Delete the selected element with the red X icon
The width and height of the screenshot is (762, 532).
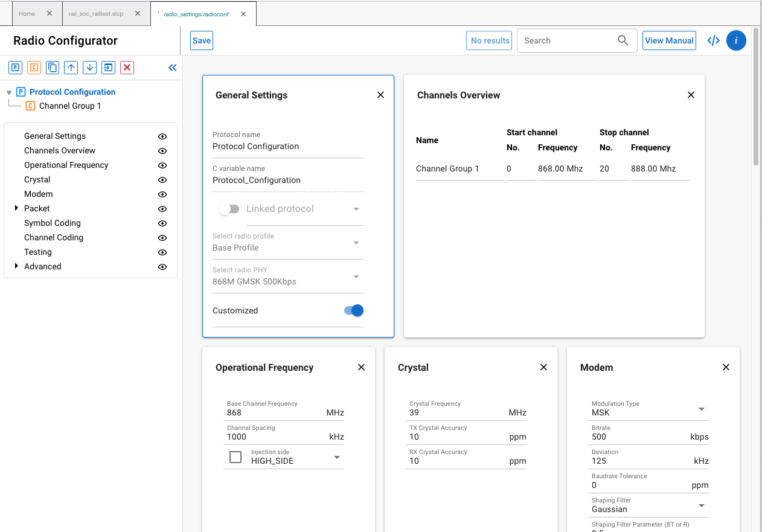(127, 68)
